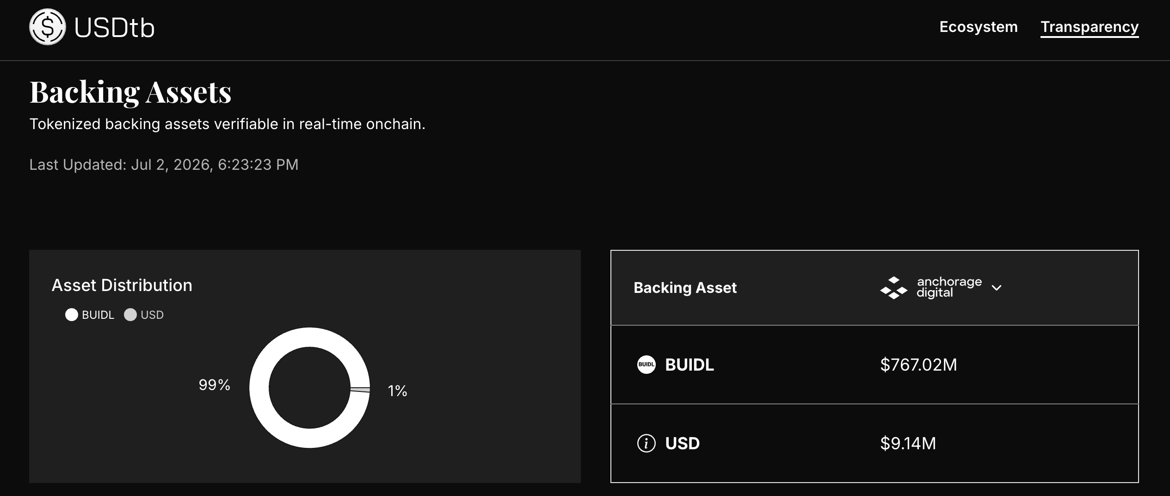
Task: Click the thin gray USD donut slice
Action: click(360, 390)
